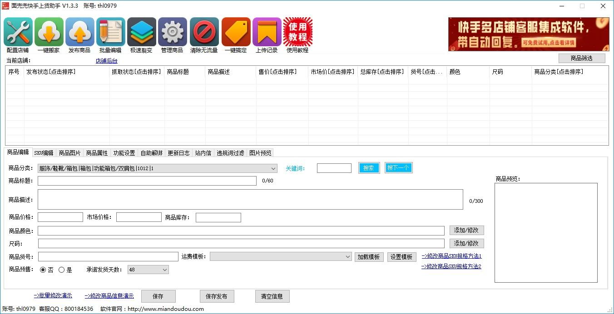Click 添加/修改 beside 商品颜色
This screenshot has width=614, height=314.
tap(467, 231)
